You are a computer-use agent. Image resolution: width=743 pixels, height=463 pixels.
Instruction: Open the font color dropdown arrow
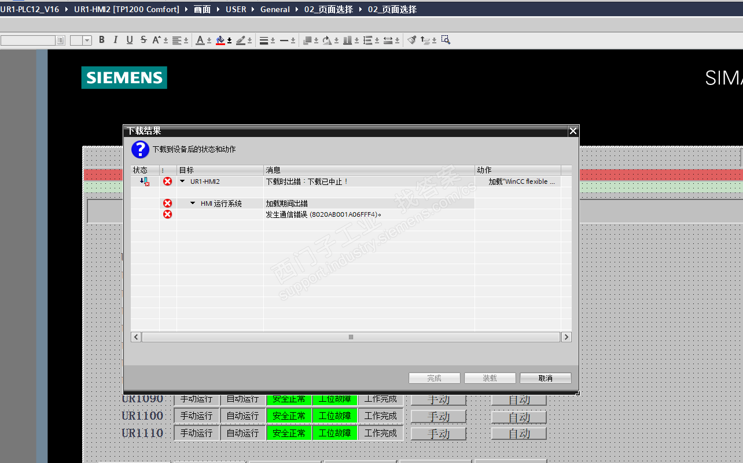click(209, 40)
